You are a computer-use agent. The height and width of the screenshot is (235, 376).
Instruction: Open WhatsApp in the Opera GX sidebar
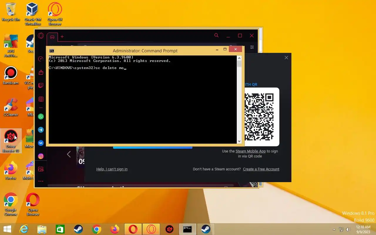coord(41,117)
